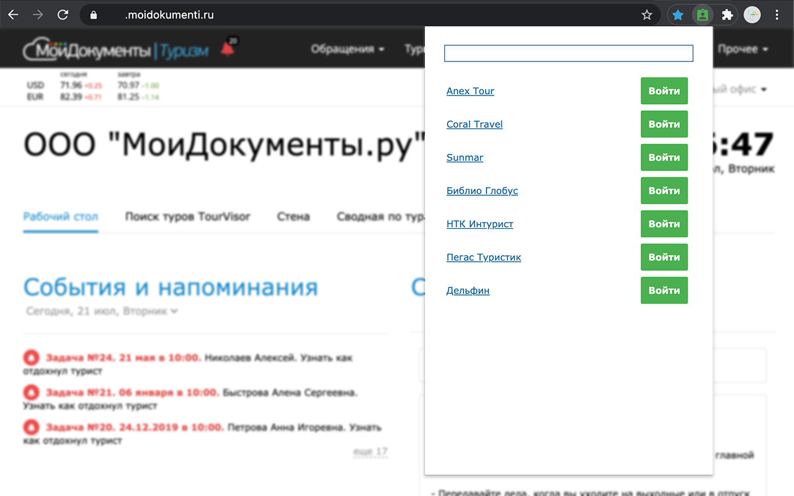
Task: Reload the current page
Action: point(63,15)
